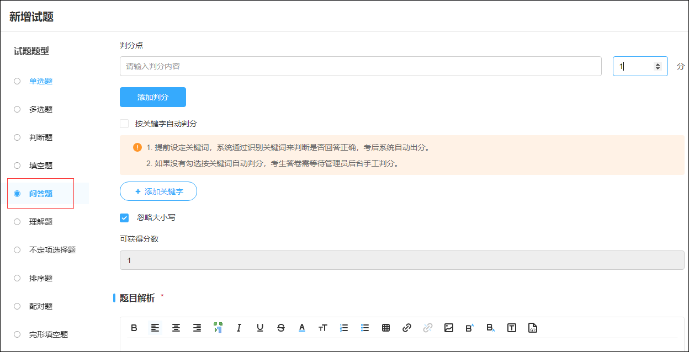Insert a bulleted list
This screenshot has width=689, height=352.
point(365,328)
